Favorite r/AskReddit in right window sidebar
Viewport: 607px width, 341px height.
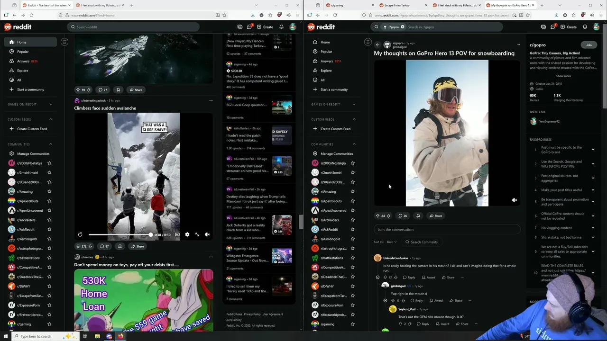click(352, 229)
